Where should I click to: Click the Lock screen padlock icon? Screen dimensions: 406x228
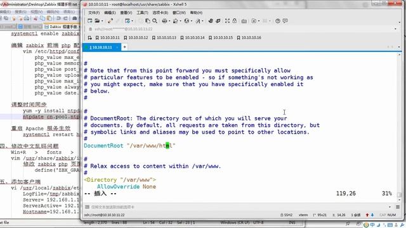[235, 21]
